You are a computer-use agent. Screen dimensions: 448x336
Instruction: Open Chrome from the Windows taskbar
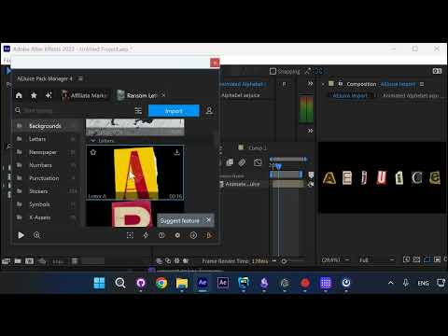tap(161, 283)
